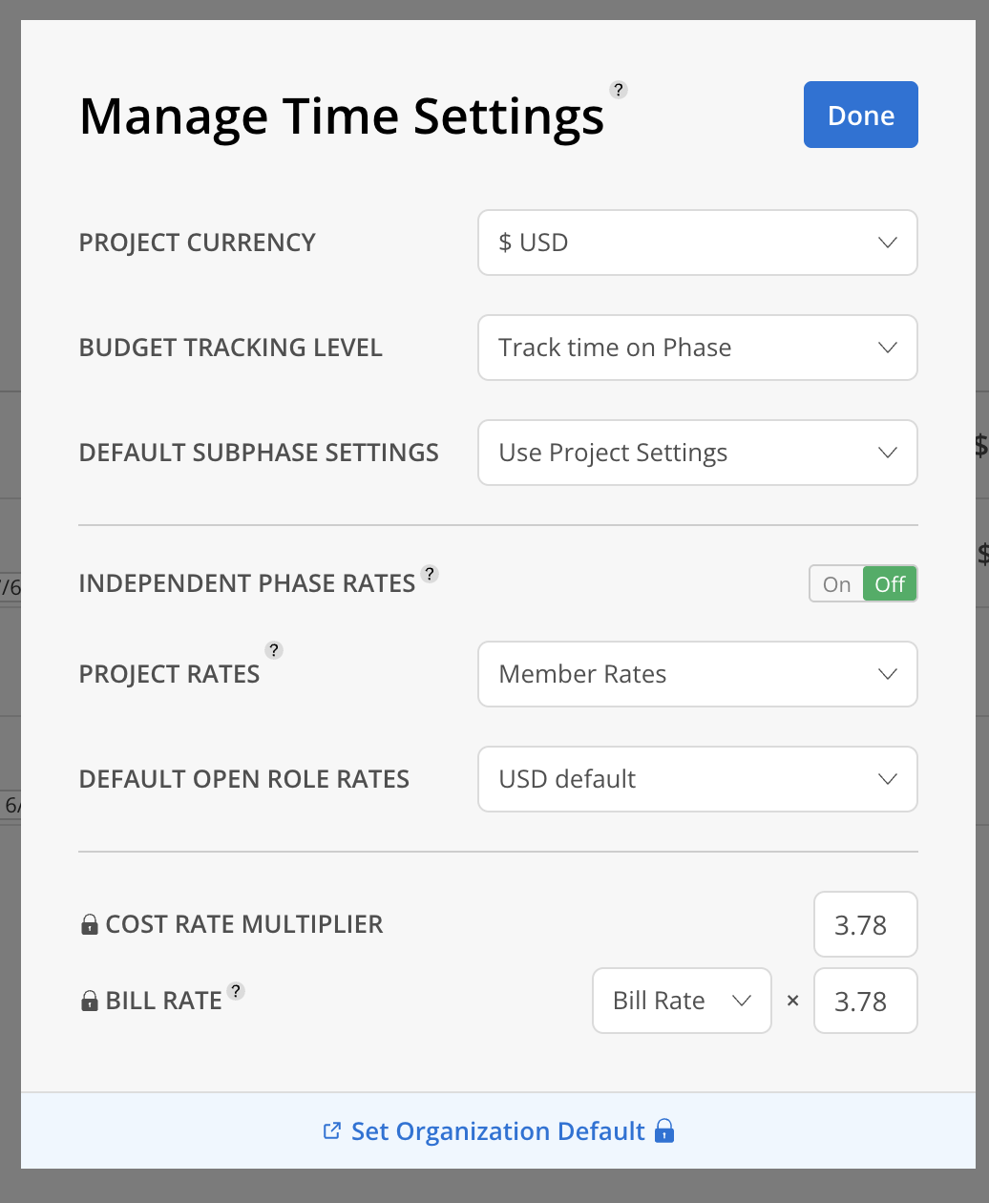
Task: Click Cost Rate Multiplier value field
Action: click(866, 924)
